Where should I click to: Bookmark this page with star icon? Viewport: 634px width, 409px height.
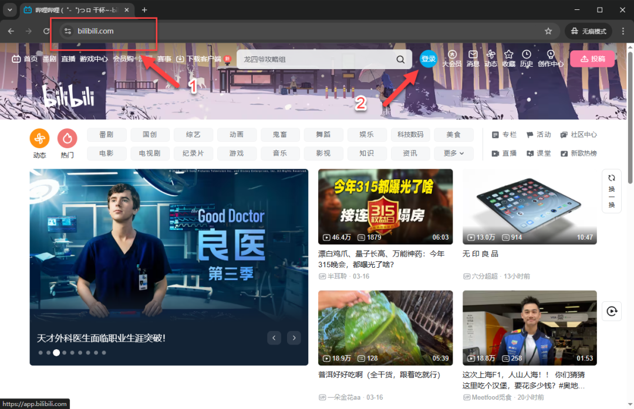548,31
